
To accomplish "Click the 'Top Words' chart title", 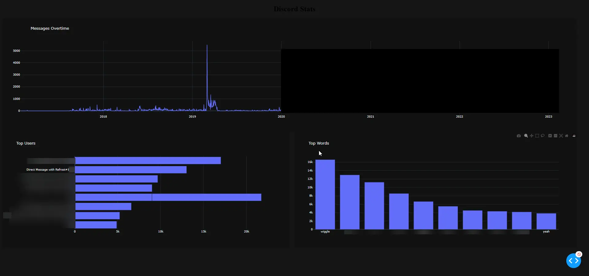I will [x=319, y=143].
